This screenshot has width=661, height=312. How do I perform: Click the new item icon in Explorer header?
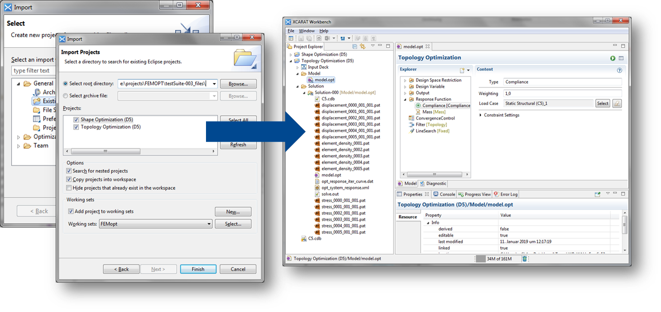[462, 70]
